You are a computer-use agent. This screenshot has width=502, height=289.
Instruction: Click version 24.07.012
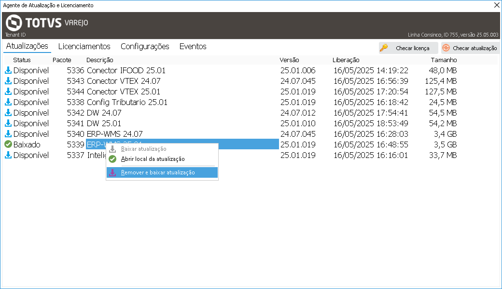coord(298,112)
